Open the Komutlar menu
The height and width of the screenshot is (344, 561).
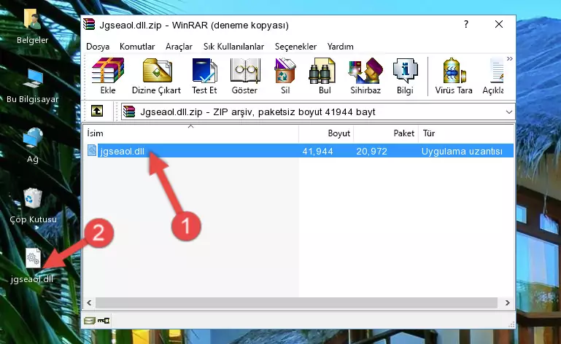[x=137, y=47]
